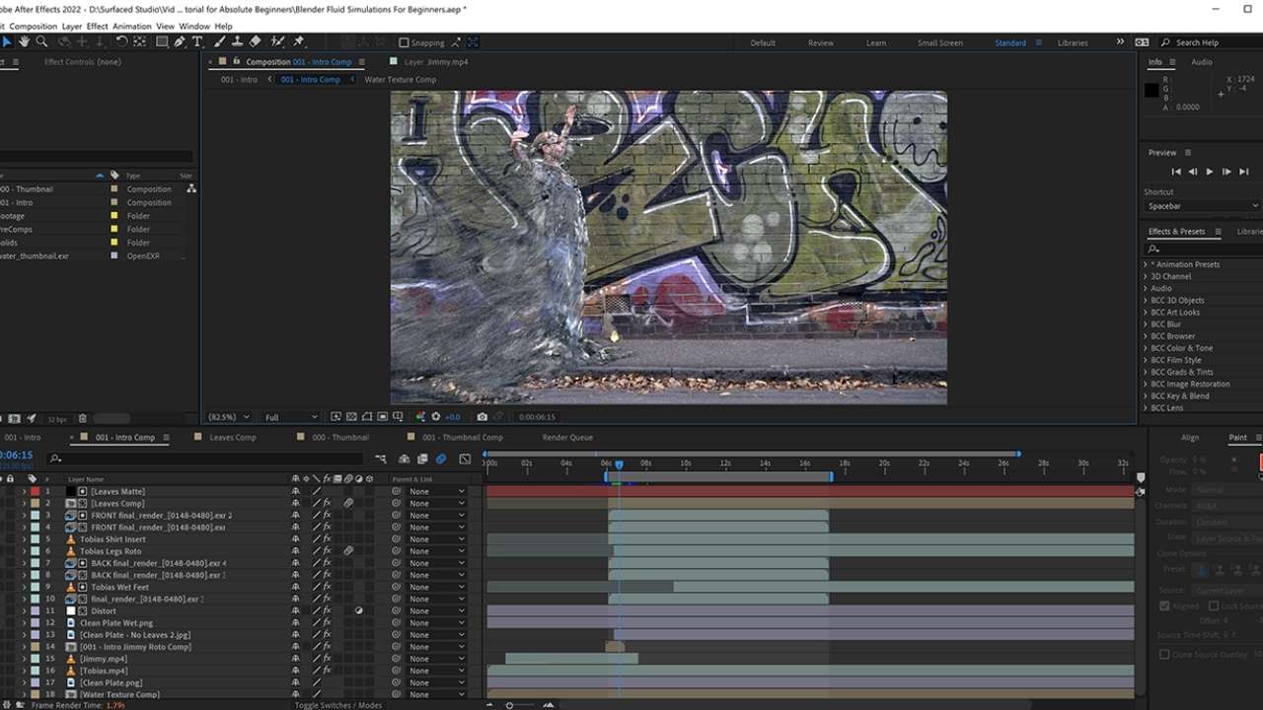Click the timeline zoom slider

[x=509, y=705]
